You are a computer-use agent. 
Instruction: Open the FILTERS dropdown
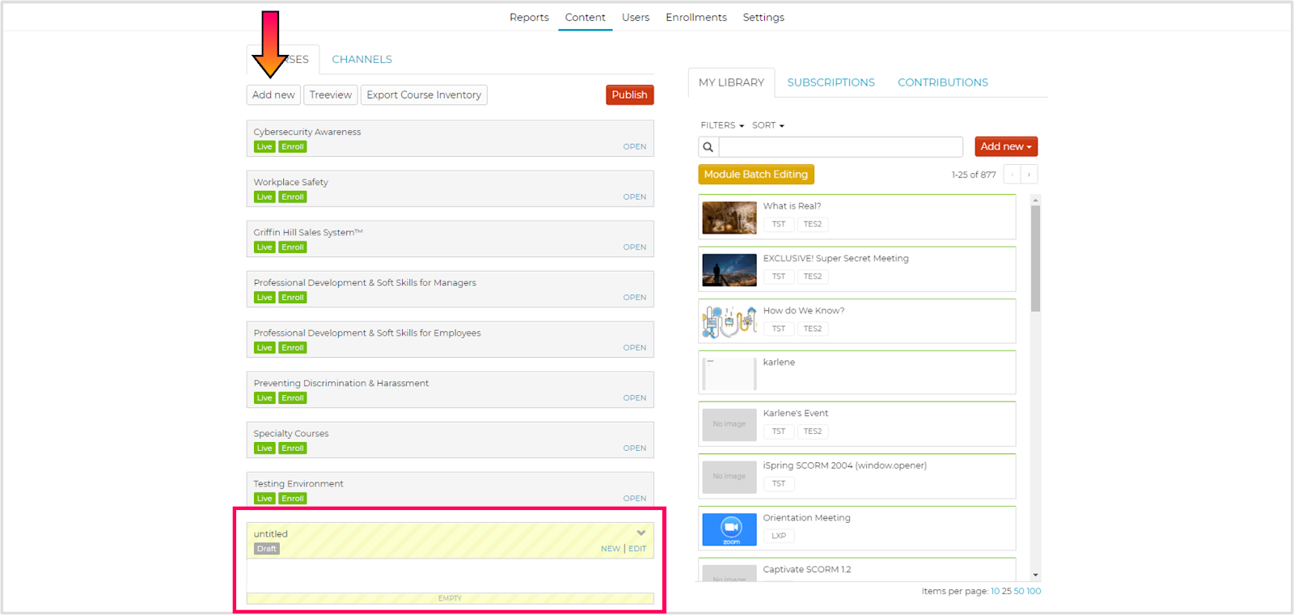pyautogui.click(x=722, y=125)
